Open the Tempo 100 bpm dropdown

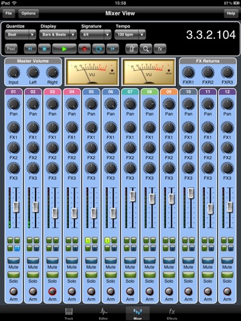(x=130, y=35)
